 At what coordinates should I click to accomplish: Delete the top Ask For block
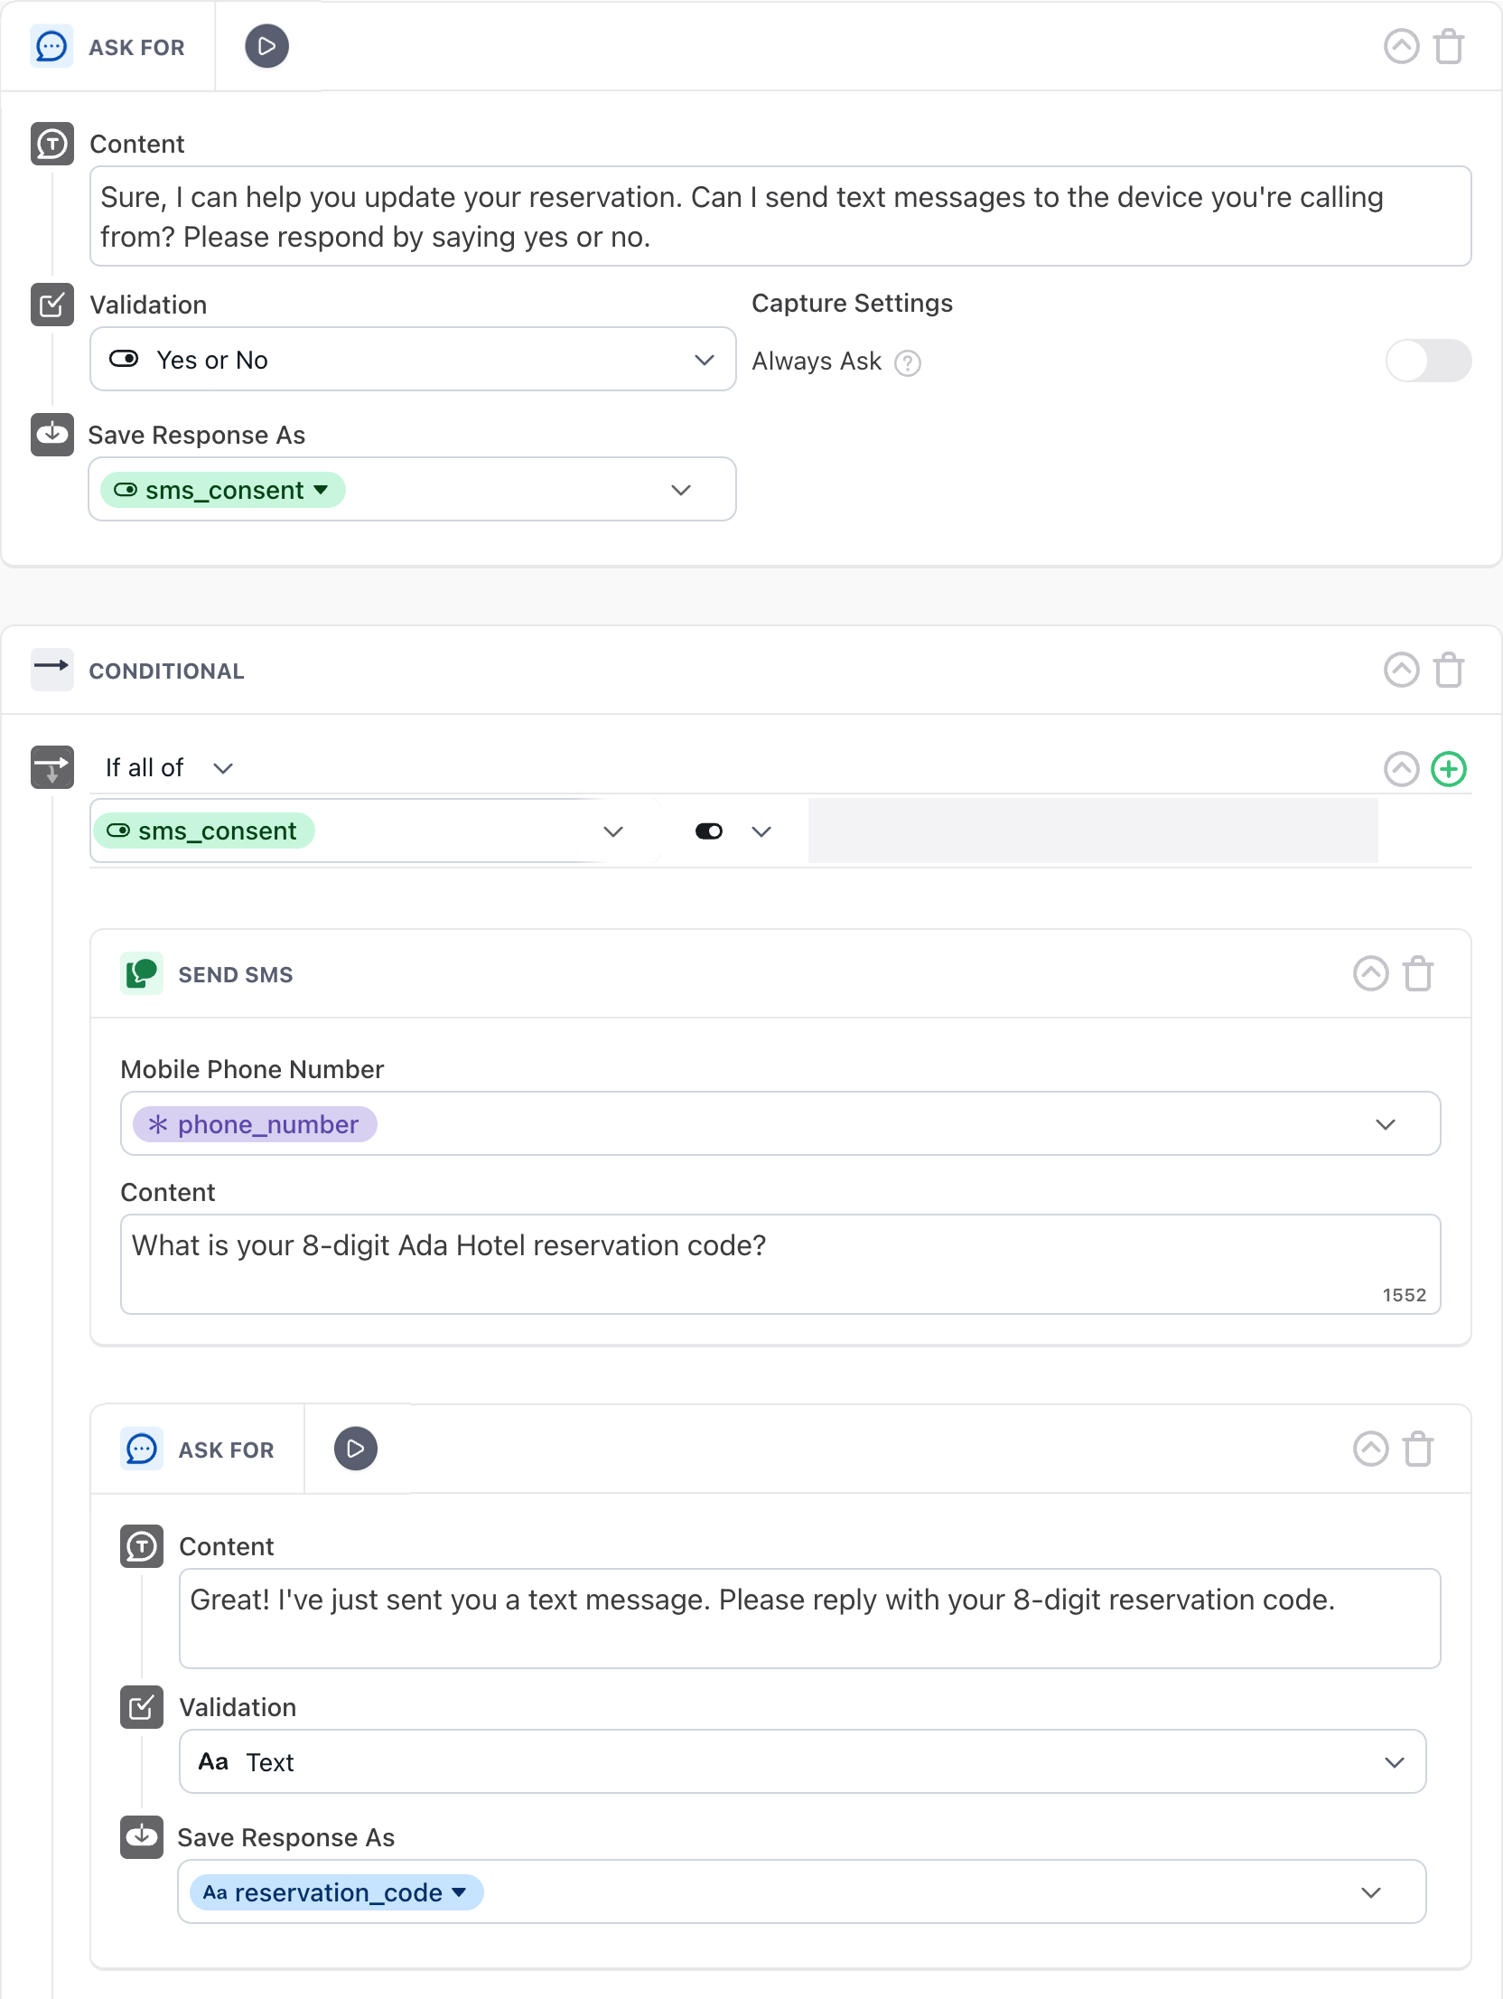click(1449, 47)
